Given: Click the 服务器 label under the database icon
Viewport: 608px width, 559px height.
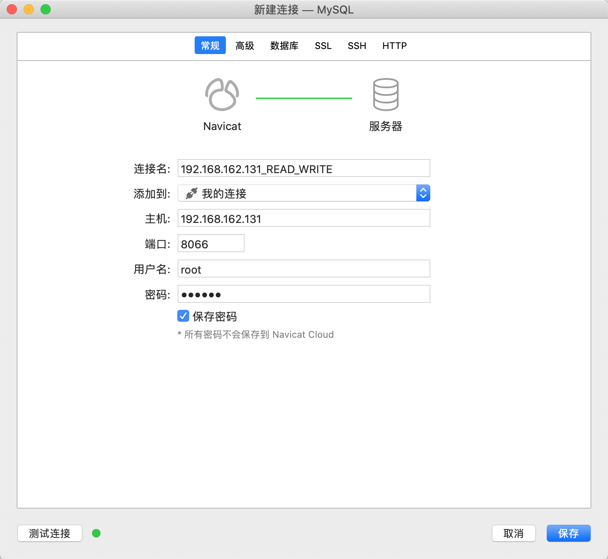Looking at the screenshot, I should click(x=385, y=126).
